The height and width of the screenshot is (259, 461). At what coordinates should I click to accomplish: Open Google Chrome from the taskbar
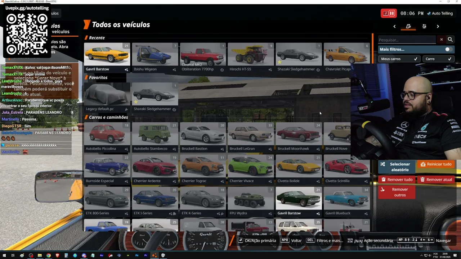pos(49,255)
